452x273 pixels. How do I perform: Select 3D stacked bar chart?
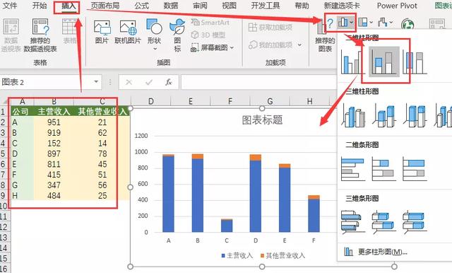coord(383,222)
